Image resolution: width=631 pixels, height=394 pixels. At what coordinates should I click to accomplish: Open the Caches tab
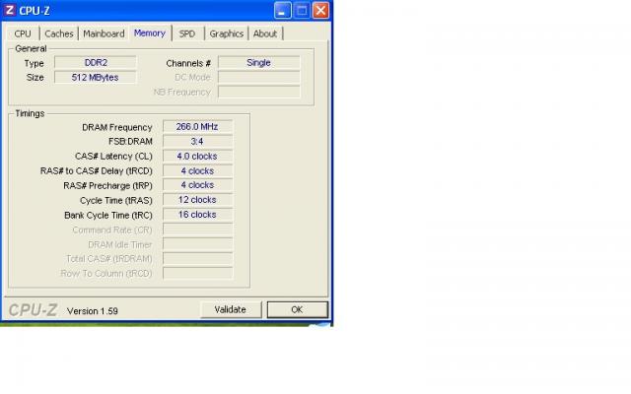(58, 33)
